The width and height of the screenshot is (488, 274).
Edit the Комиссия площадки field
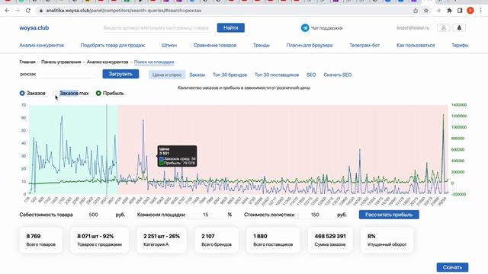click(206, 215)
